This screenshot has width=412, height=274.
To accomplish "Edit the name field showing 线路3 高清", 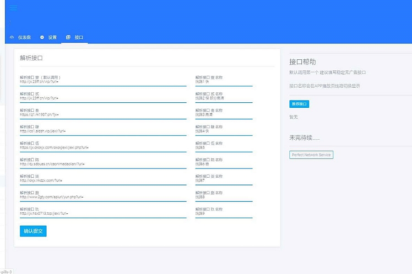I will tap(224, 115).
